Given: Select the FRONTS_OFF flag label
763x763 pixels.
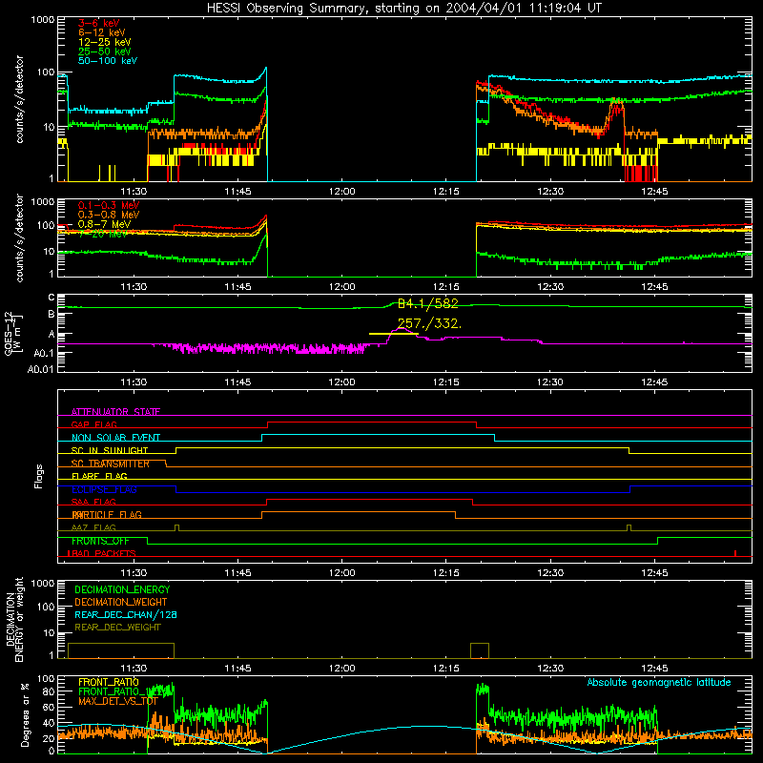Looking at the screenshot, I should pyautogui.click(x=100, y=541).
